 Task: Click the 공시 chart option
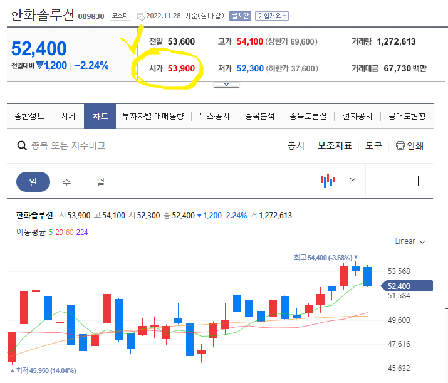tap(296, 146)
